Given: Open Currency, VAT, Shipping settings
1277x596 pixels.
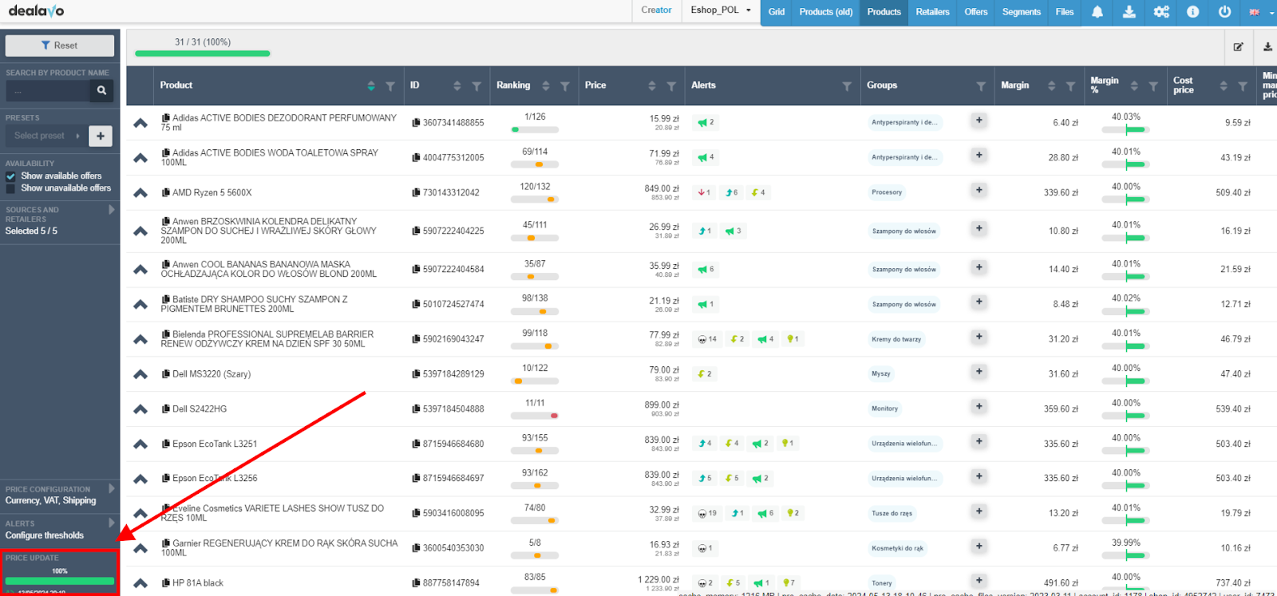Looking at the screenshot, I should pyautogui.click(x=51, y=501).
